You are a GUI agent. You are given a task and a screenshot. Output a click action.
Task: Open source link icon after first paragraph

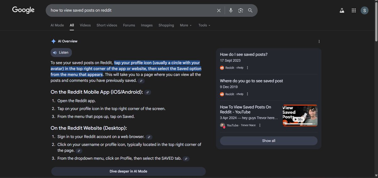coord(141,81)
